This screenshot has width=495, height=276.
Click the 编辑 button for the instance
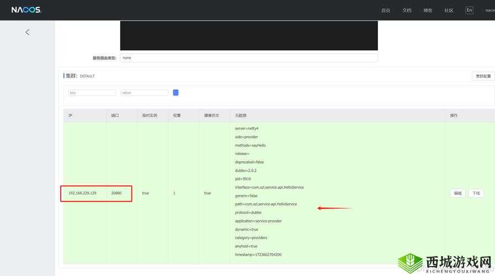pyautogui.click(x=457, y=193)
